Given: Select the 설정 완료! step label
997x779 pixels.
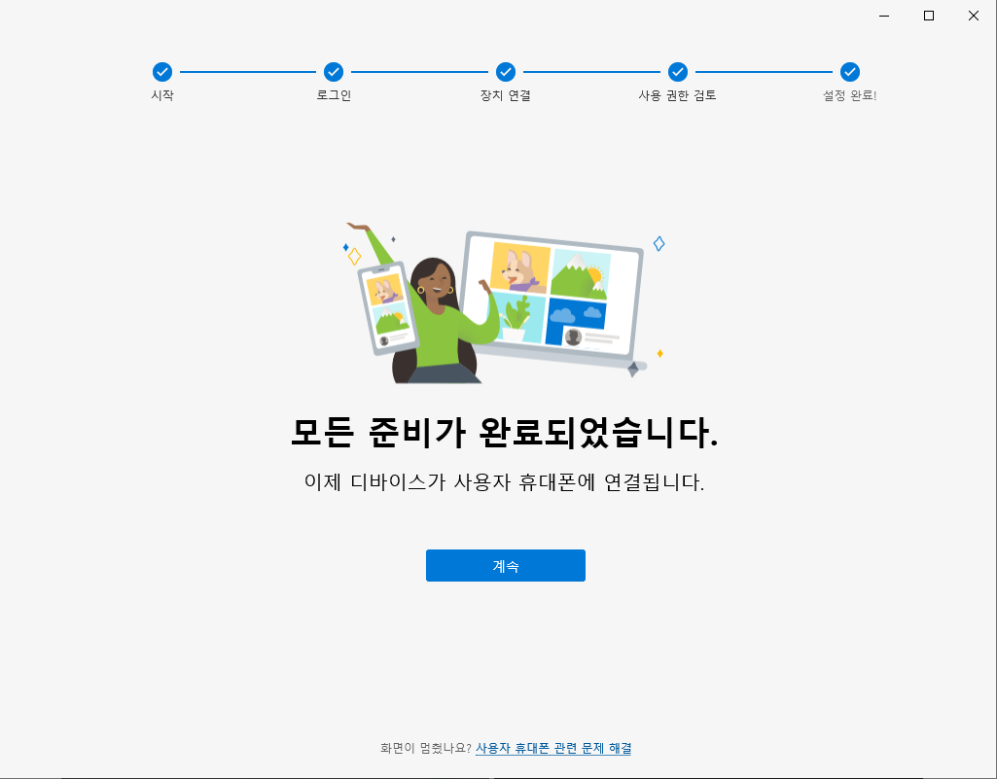Looking at the screenshot, I should tap(849, 95).
